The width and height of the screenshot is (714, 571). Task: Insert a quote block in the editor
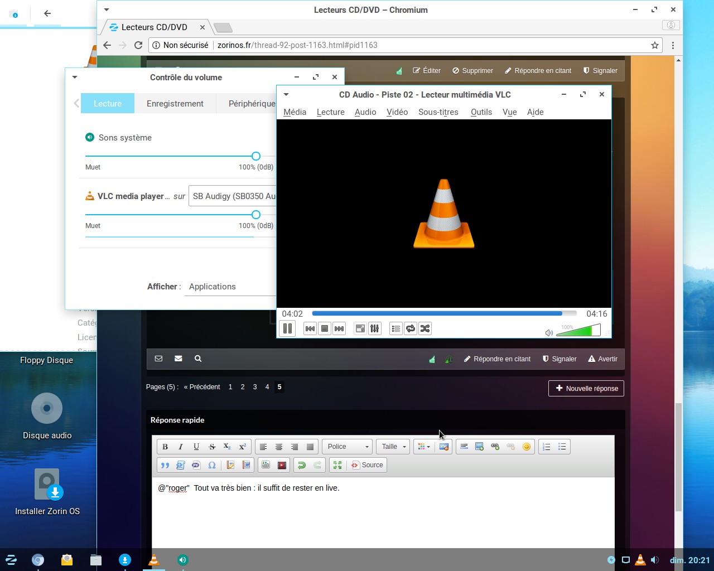(165, 465)
